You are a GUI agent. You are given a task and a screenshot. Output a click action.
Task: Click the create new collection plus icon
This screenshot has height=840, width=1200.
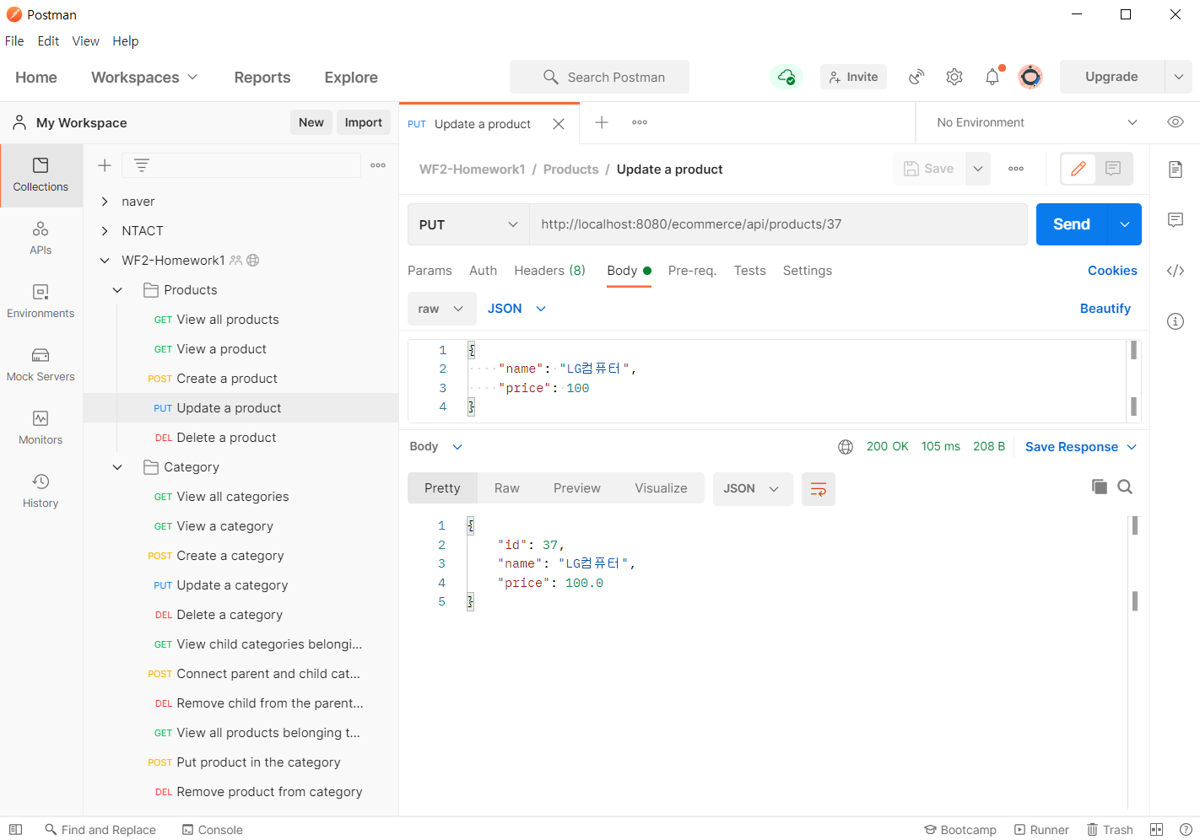(105, 165)
